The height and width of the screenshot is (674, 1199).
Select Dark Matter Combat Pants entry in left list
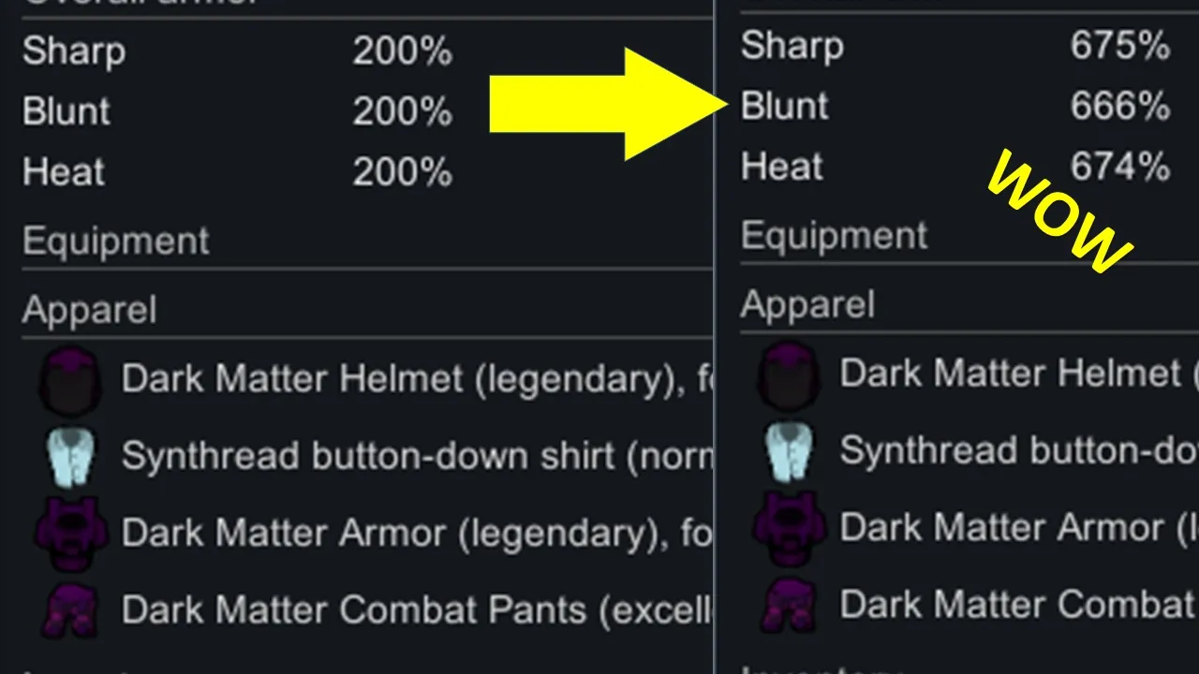(417, 610)
